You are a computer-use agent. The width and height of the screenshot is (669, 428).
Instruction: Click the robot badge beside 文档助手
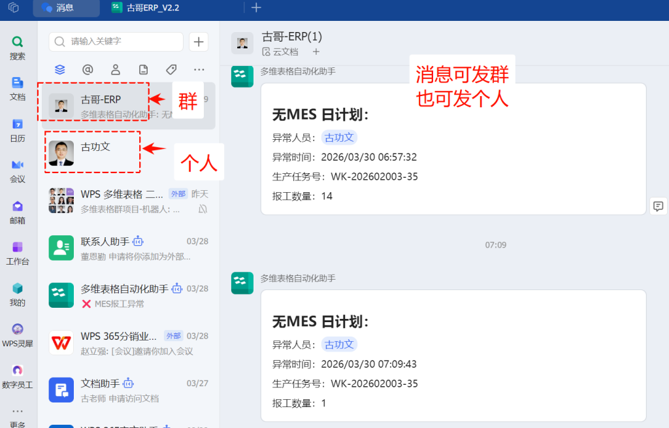[128, 384]
